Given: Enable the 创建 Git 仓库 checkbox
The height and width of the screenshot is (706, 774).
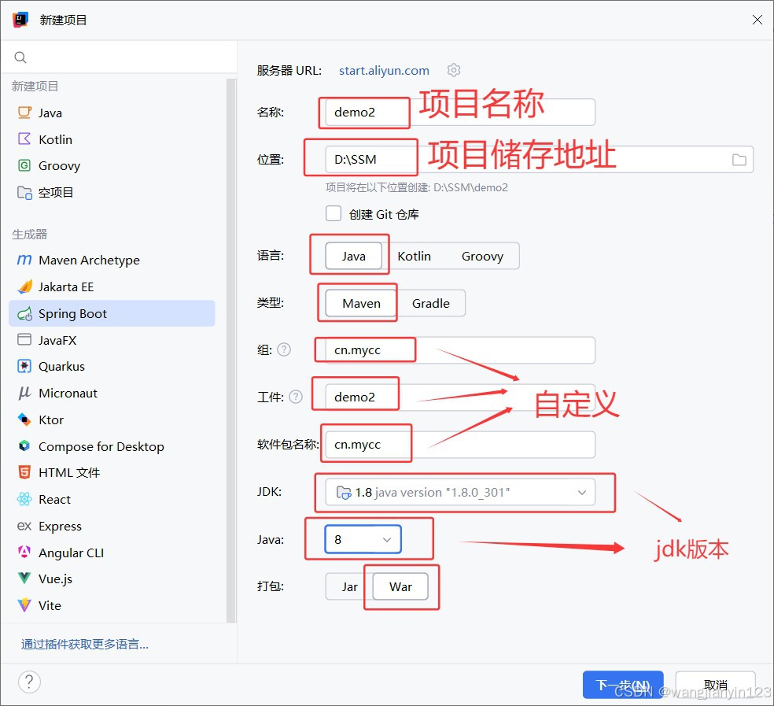Looking at the screenshot, I should click(x=334, y=213).
